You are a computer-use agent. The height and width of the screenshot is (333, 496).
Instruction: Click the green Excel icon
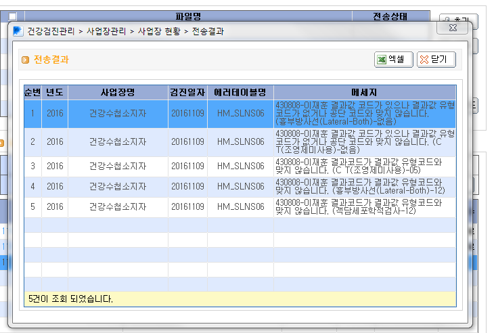pos(382,60)
